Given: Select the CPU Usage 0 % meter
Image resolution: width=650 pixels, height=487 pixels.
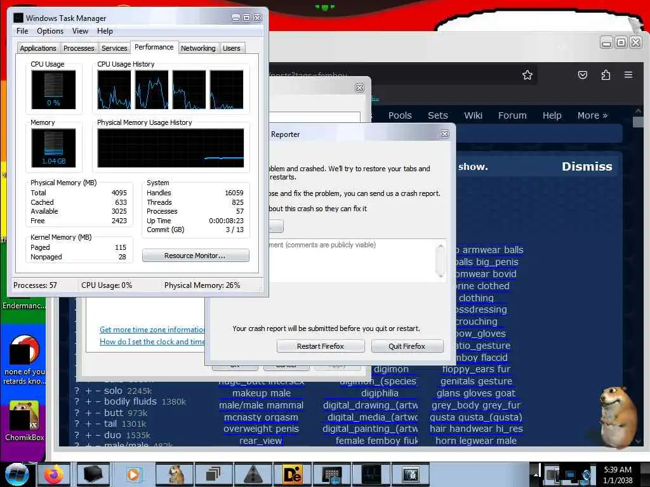Looking at the screenshot, I should click(x=53, y=89).
